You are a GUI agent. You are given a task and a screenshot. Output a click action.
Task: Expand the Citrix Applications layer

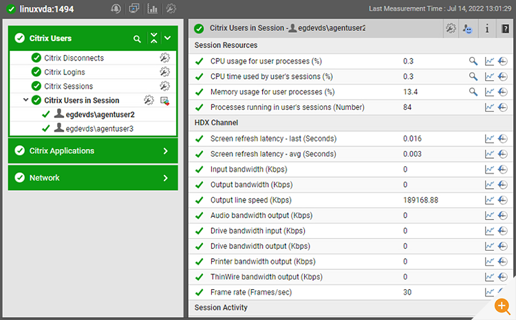[x=93, y=151]
